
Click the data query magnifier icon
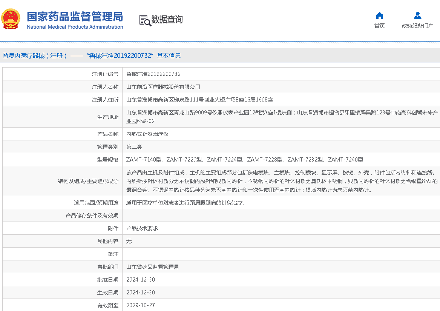pos(145,20)
